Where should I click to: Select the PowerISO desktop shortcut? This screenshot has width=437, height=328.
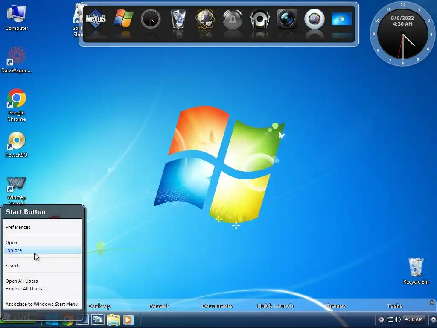point(17,144)
